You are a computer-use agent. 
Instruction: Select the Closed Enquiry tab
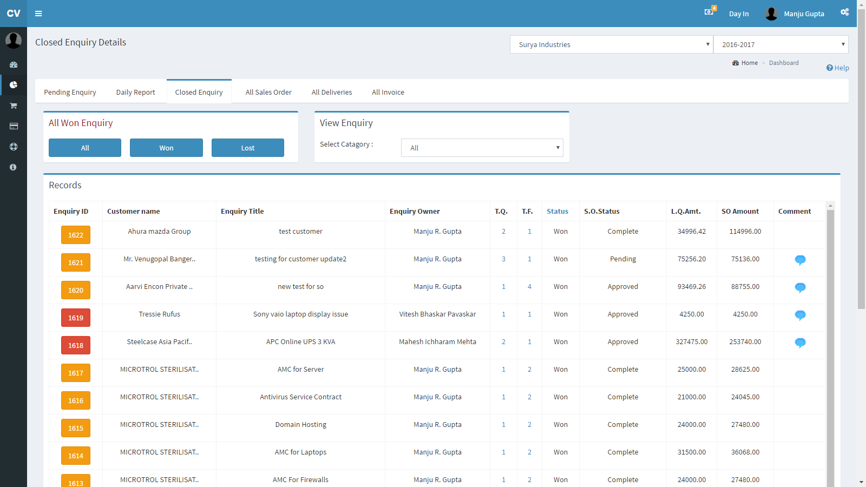(x=199, y=92)
